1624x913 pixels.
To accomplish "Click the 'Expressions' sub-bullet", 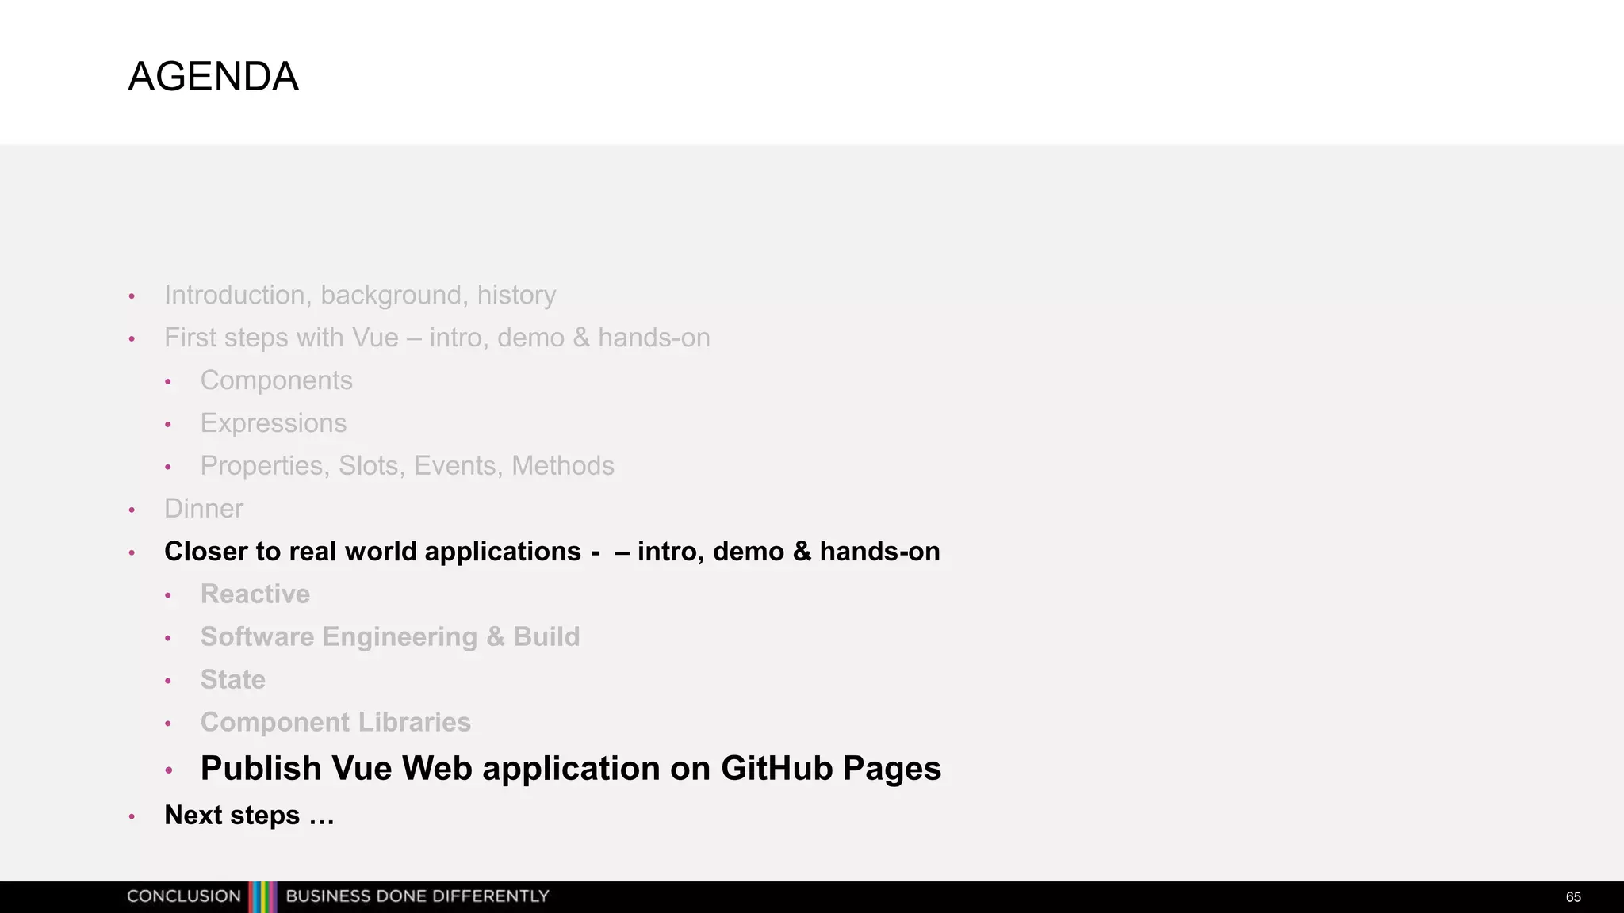I will click(274, 423).
